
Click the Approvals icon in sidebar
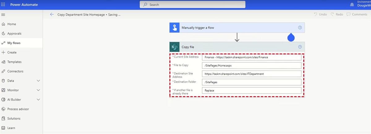[x=3, y=33]
